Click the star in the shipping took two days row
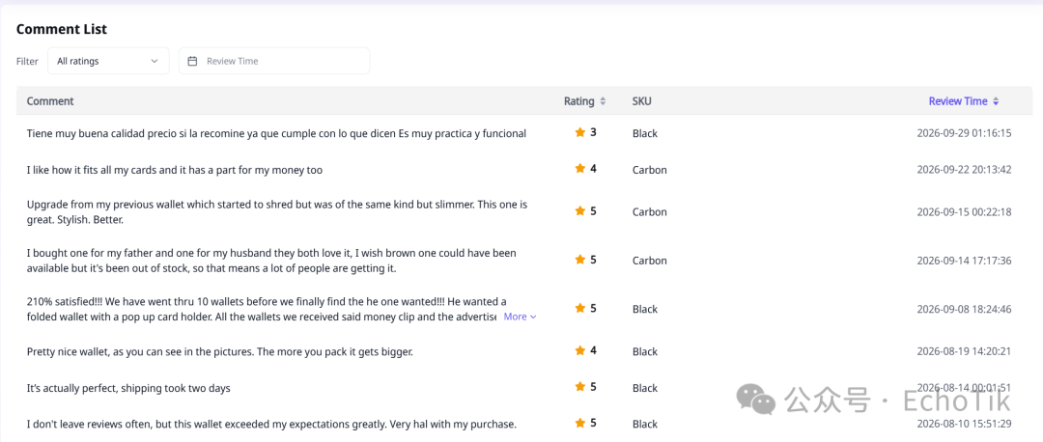 [580, 387]
